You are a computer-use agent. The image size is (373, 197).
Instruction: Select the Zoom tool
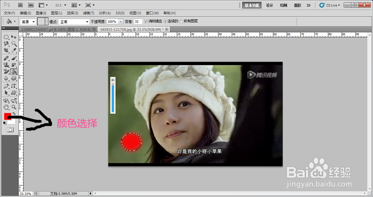[x=14, y=107]
